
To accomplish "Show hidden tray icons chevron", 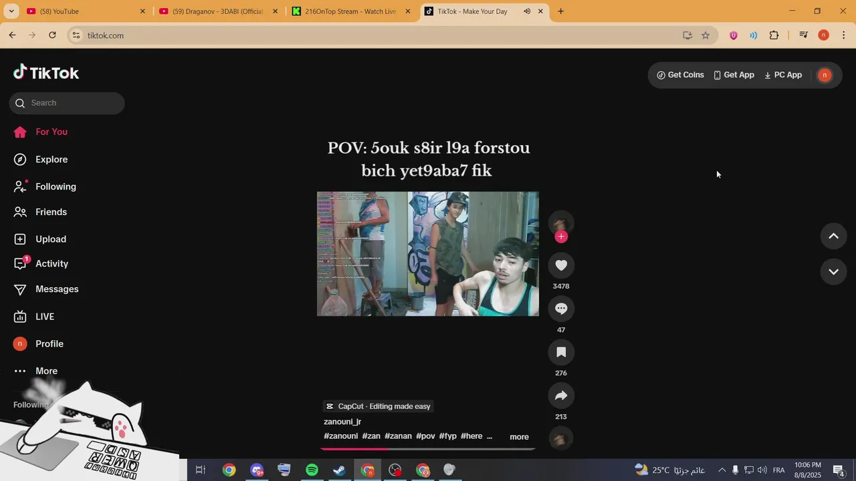I will tap(722, 470).
